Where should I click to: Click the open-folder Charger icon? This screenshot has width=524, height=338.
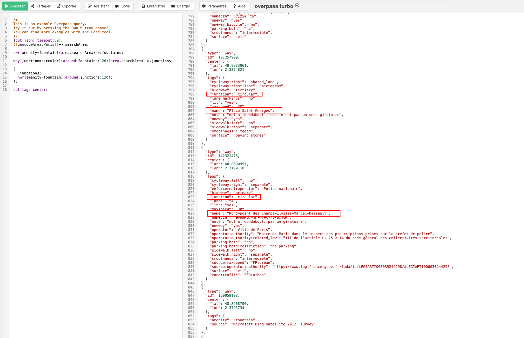coord(173,6)
